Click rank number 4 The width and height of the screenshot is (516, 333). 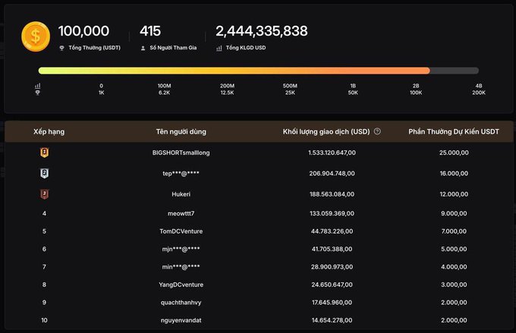pos(45,214)
